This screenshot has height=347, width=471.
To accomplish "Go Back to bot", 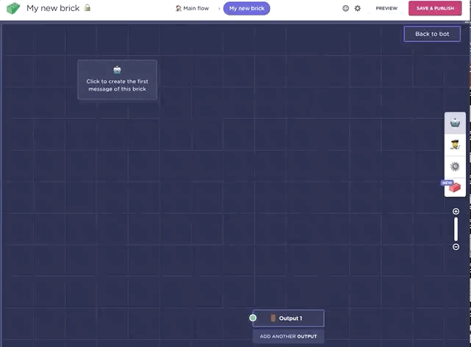I will pyautogui.click(x=432, y=34).
